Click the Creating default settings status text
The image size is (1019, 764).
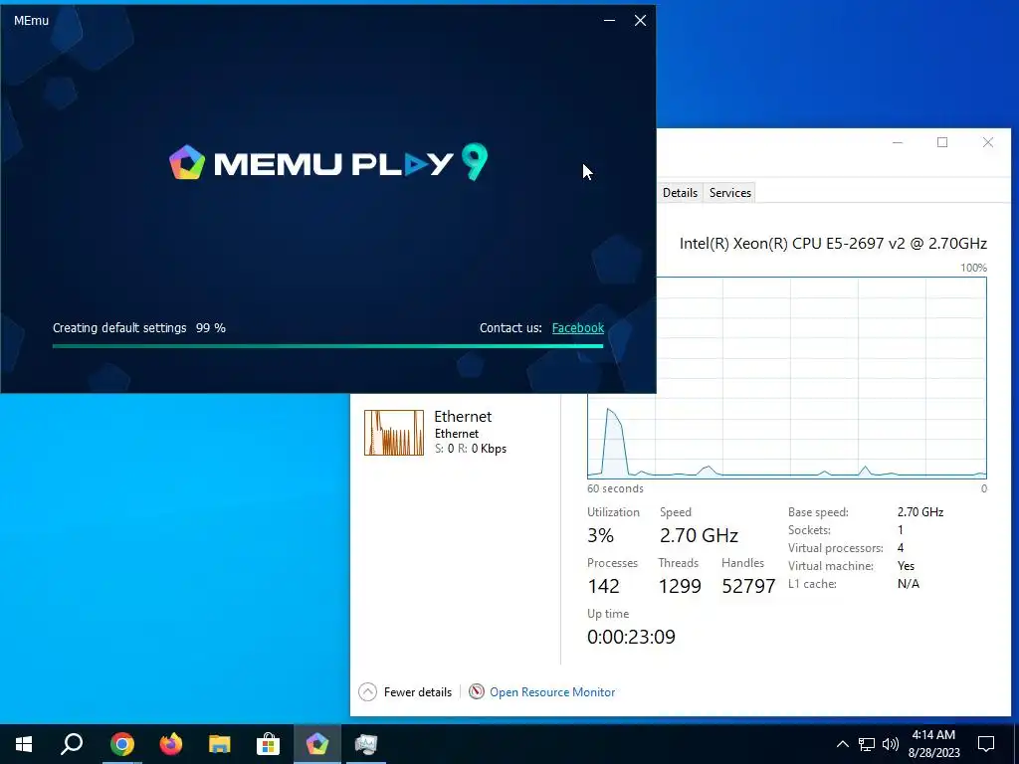coord(119,328)
